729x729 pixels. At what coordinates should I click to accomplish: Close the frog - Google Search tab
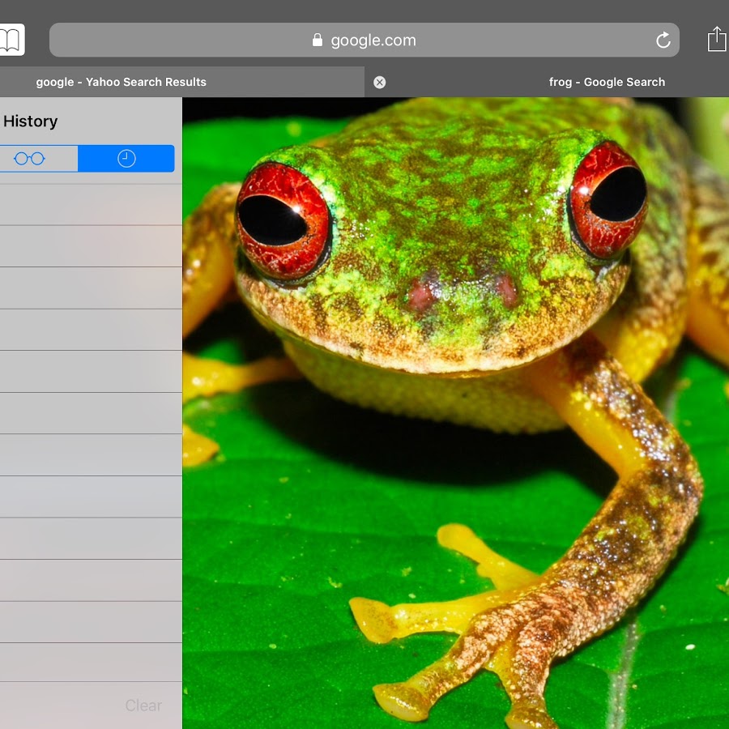(379, 83)
